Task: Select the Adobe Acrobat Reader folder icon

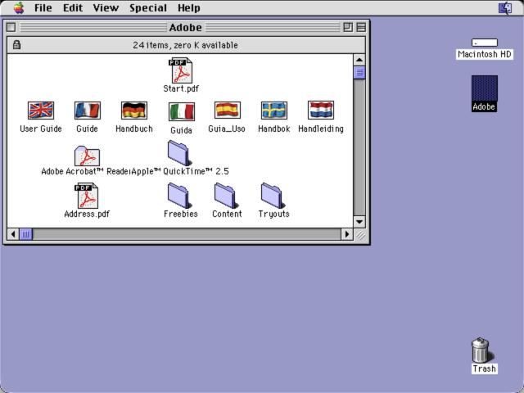Action: pyautogui.click(x=87, y=156)
